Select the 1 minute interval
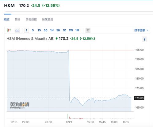Viewport: 153px width, 127px height. 26,30
